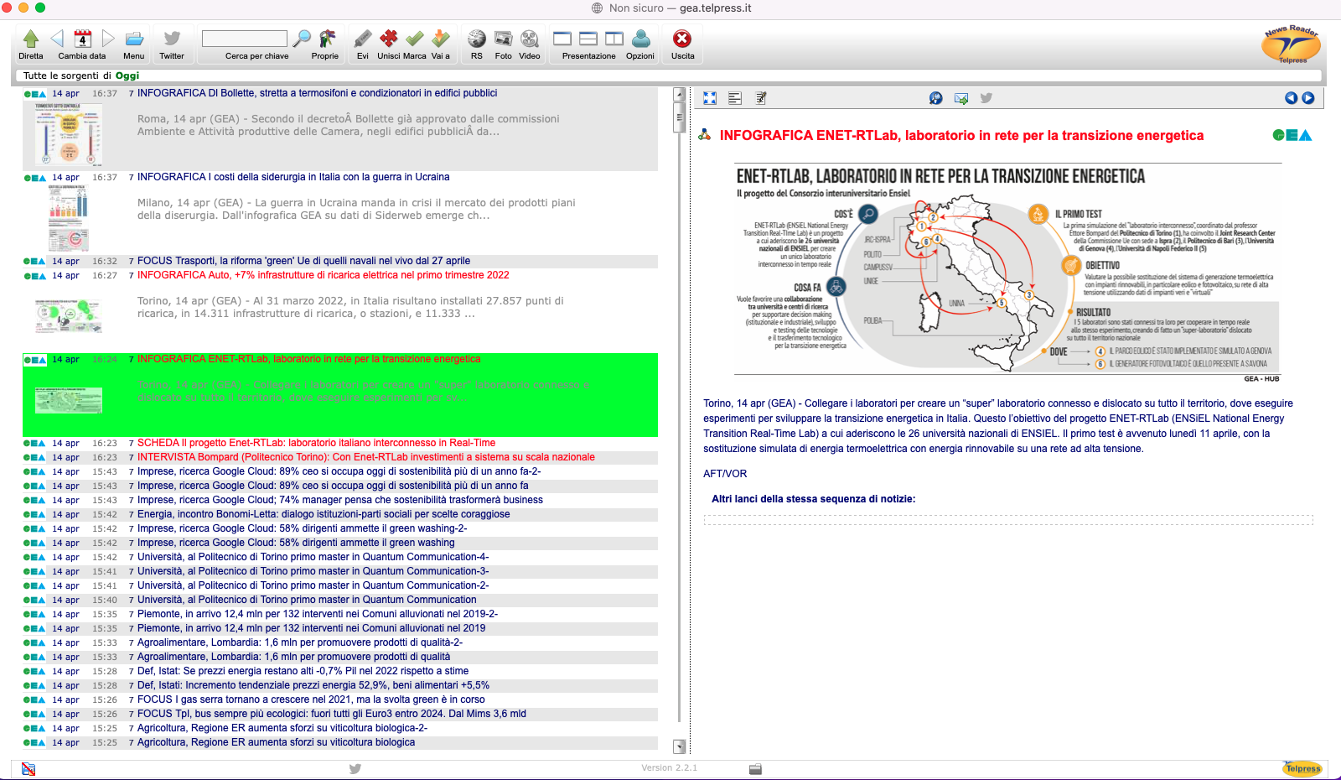Focus the Cerca per chiave search field

coord(245,39)
